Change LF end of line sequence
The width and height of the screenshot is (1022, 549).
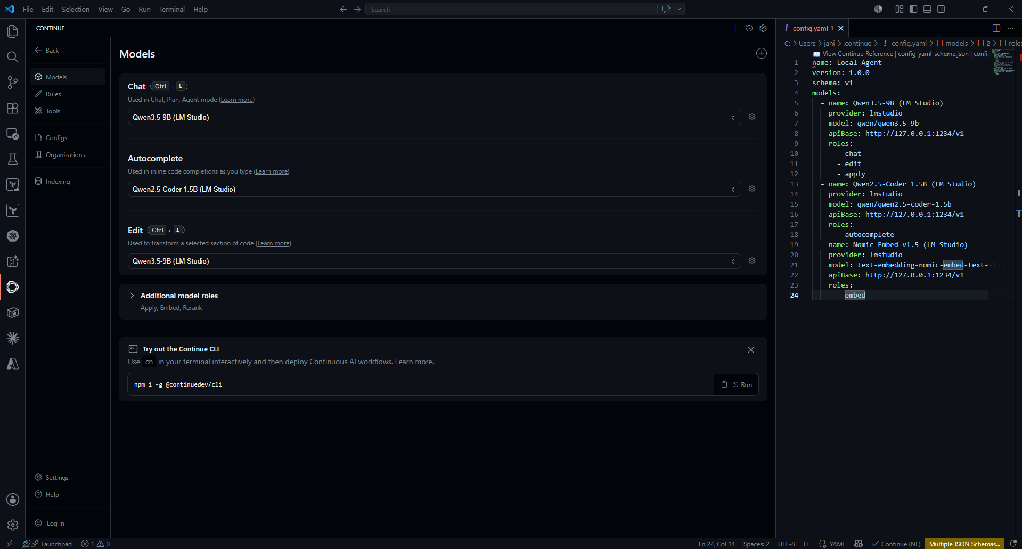(x=806, y=544)
